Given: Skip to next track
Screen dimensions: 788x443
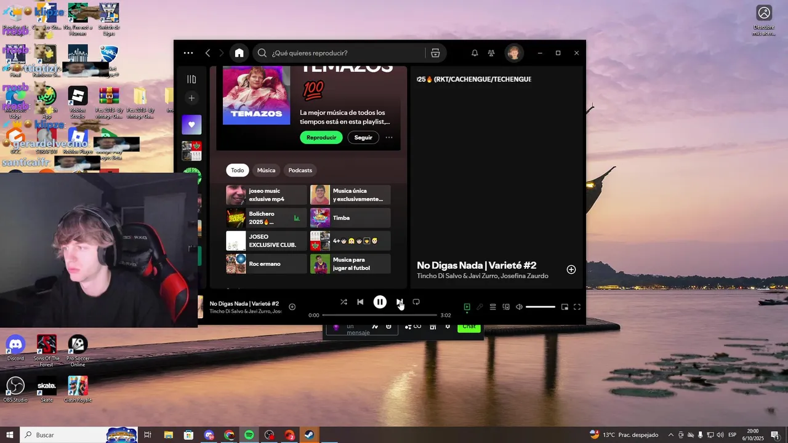Looking at the screenshot, I should (x=400, y=302).
